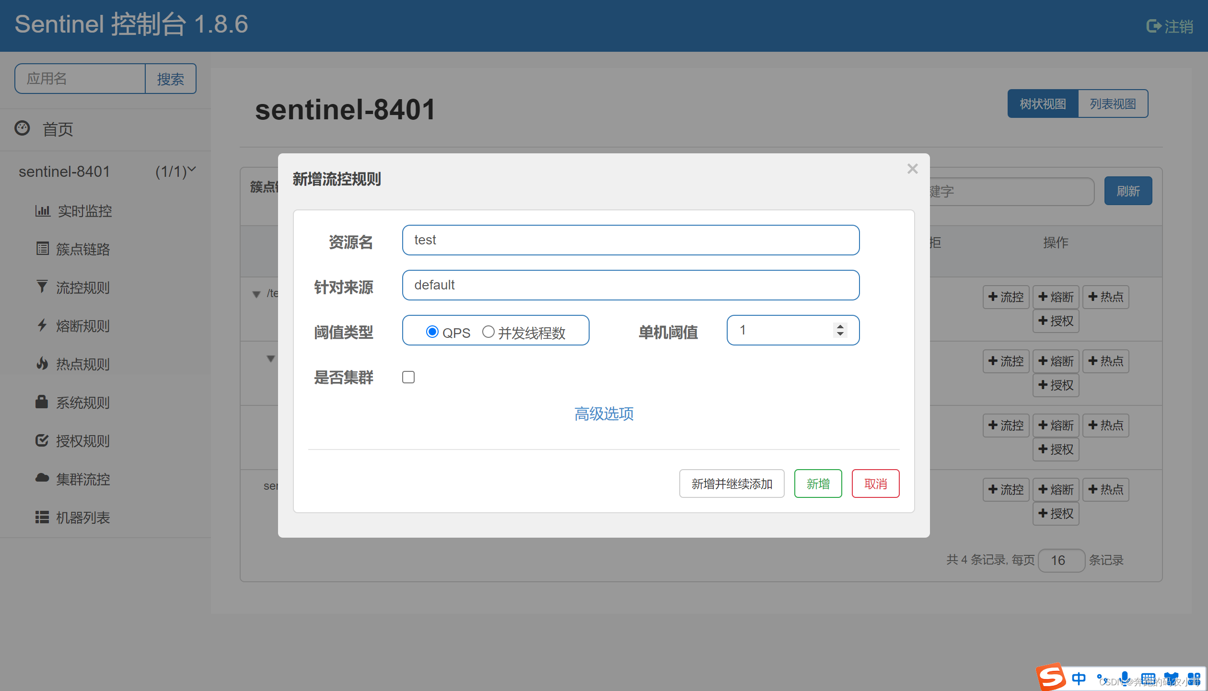
Task: Toggle the 是否集群 checkbox
Action: click(x=408, y=377)
